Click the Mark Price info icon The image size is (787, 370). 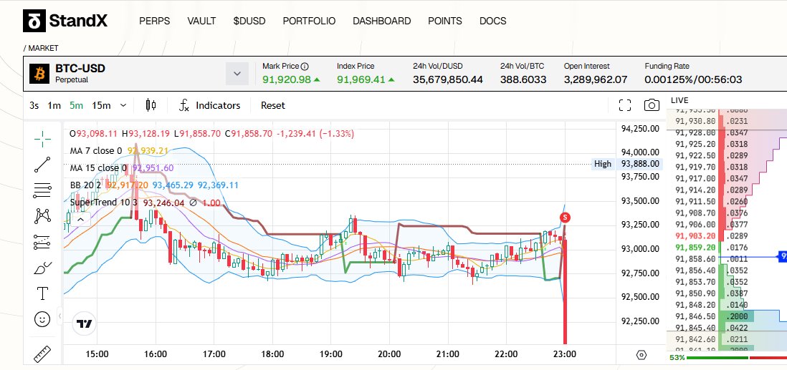tap(305, 66)
